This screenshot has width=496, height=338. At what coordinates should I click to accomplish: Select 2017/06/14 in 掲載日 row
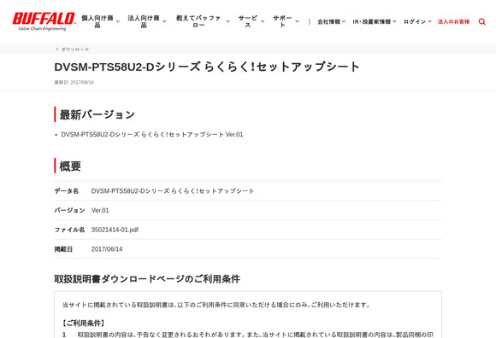[107, 249]
